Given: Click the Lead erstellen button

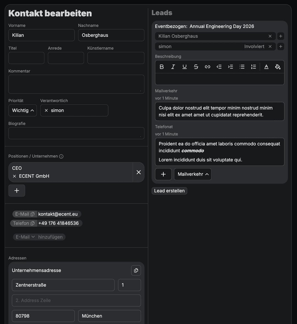Looking at the screenshot, I should coord(169,191).
